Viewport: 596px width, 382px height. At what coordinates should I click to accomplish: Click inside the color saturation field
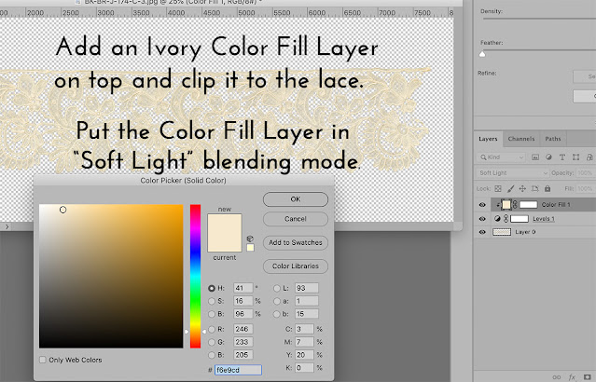111,276
